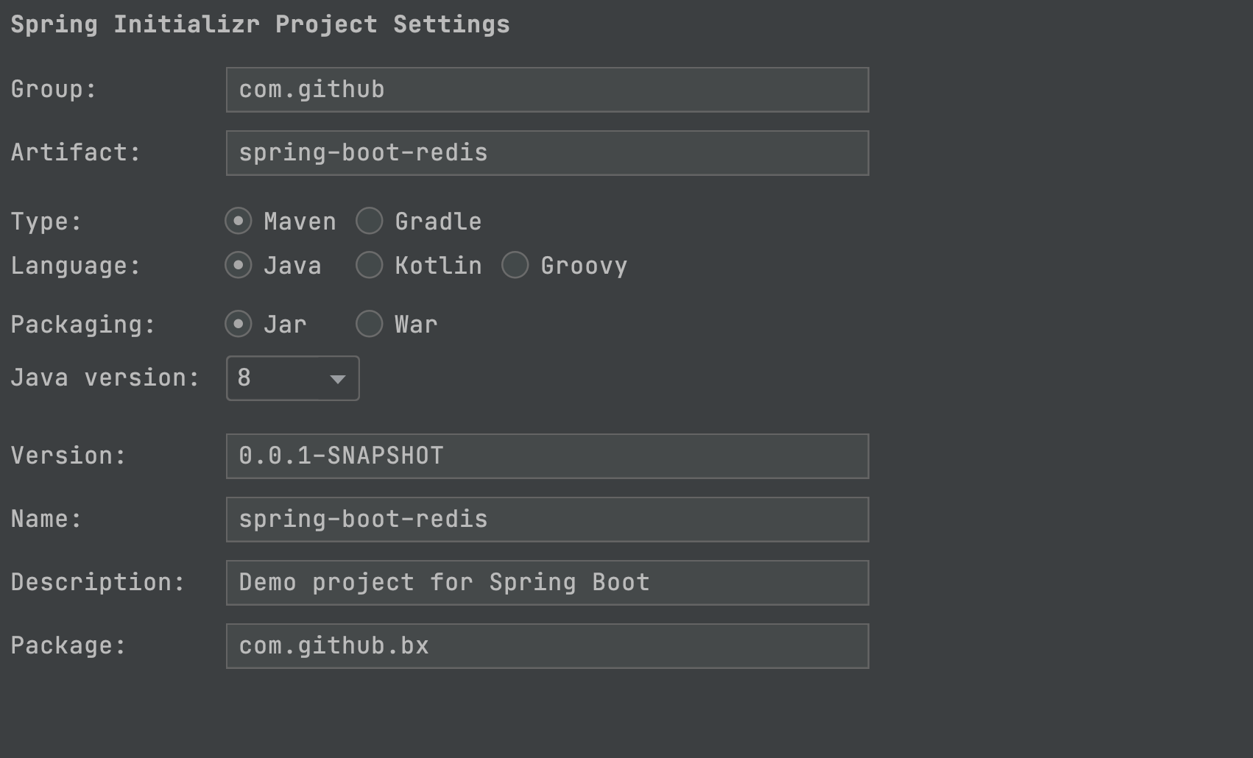Click the Package input field

[x=547, y=646]
